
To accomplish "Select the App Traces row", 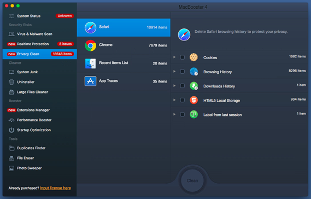I will 124,81.
